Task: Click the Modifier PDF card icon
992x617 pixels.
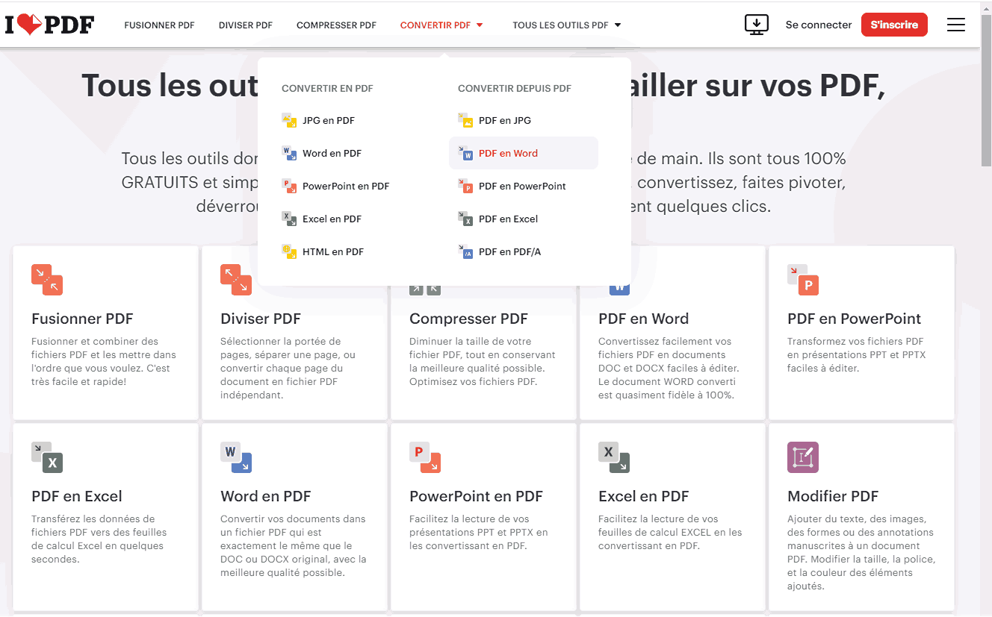Action: (803, 457)
